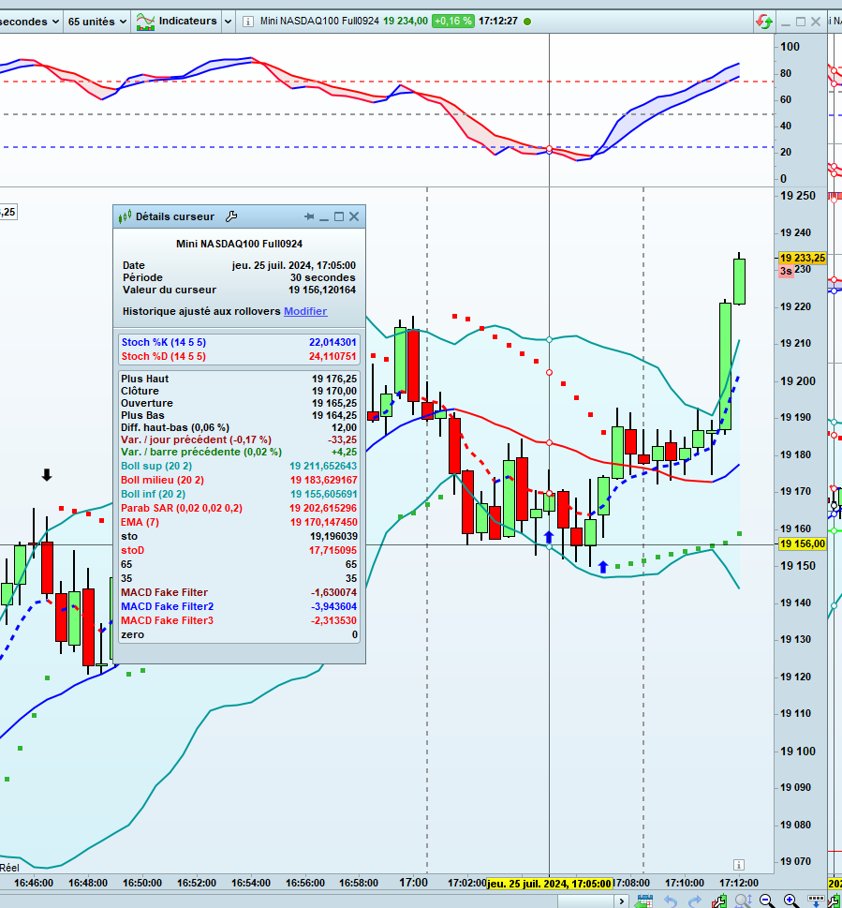Click the blue up arrow near 17:07
842x908 pixels.
coord(603,567)
